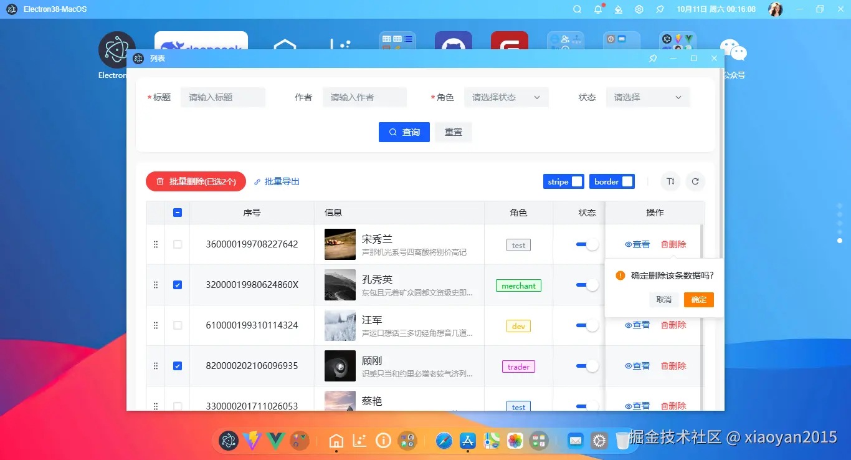Click the search icon in the top status bar
851x460 pixels.
[577, 9]
